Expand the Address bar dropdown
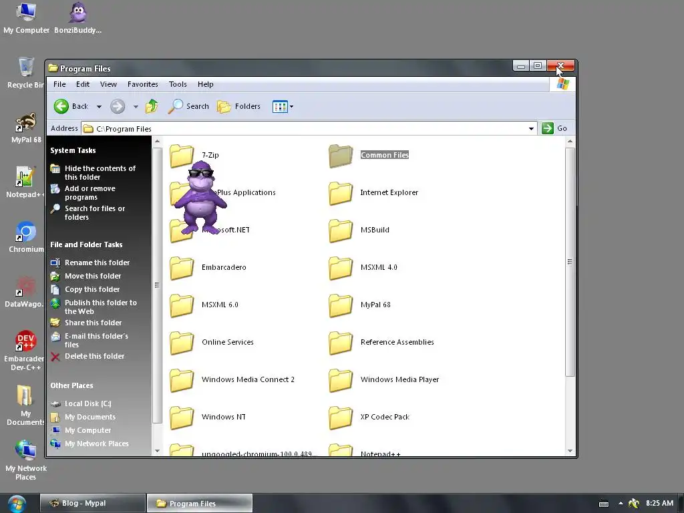This screenshot has height=513, width=684. click(x=531, y=128)
